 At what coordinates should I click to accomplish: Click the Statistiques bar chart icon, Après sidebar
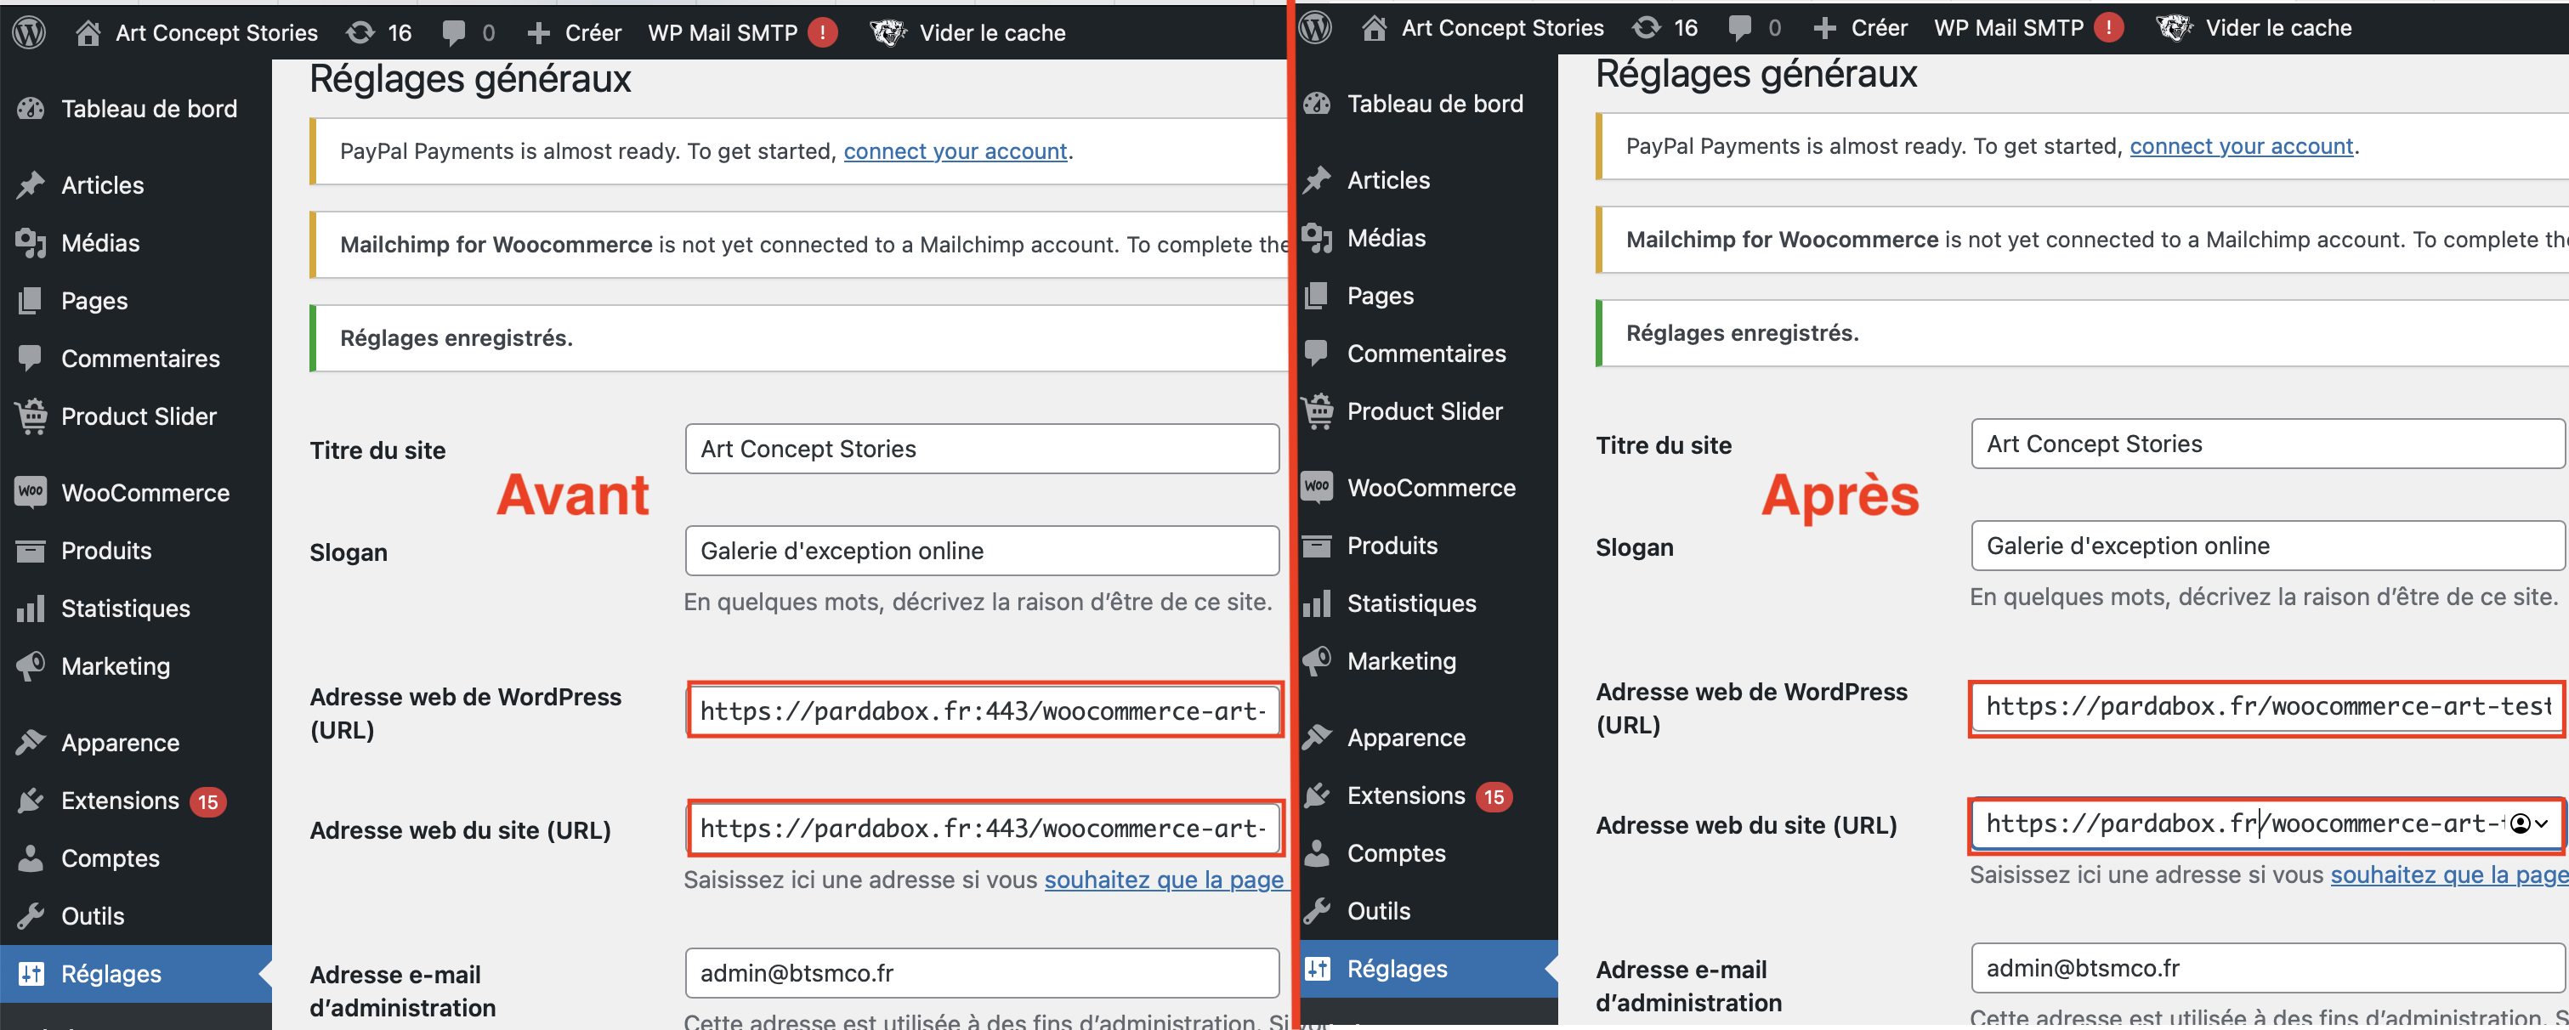(1318, 603)
